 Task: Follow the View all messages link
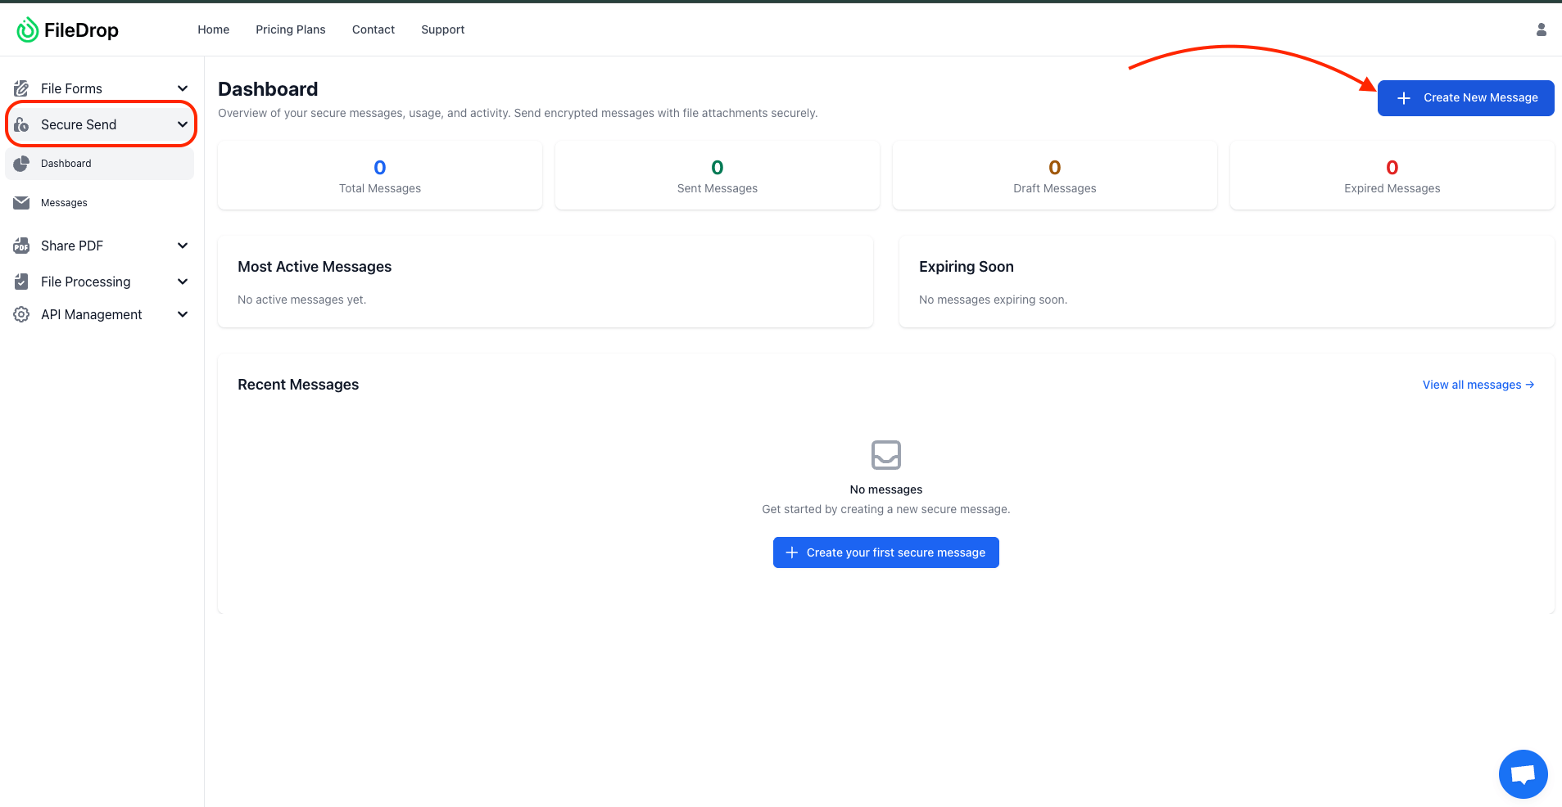pyautogui.click(x=1478, y=385)
